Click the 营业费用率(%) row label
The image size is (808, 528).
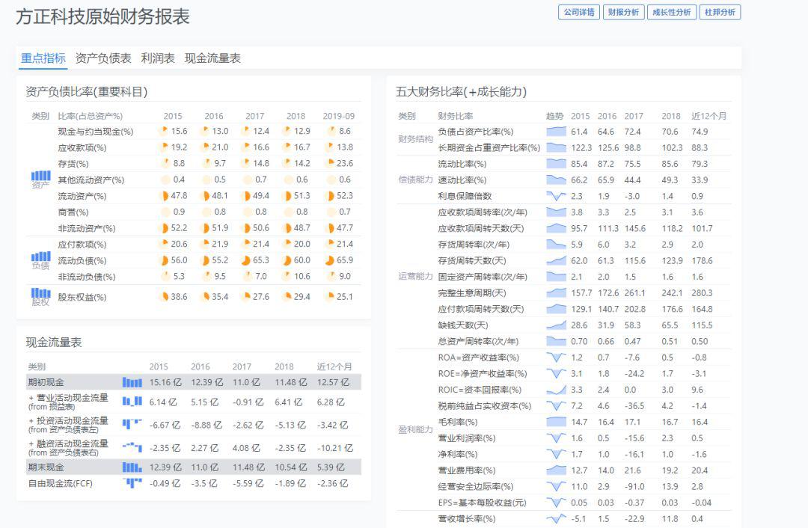click(x=467, y=470)
